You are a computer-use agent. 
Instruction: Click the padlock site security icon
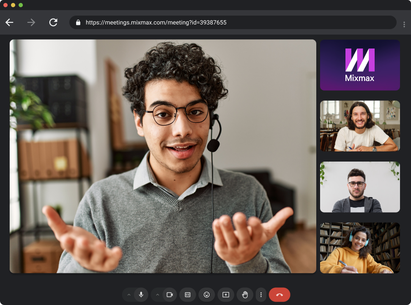click(x=78, y=22)
